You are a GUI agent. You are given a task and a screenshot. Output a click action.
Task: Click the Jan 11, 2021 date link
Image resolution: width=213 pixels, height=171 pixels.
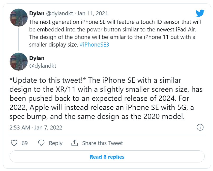click(x=92, y=13)
